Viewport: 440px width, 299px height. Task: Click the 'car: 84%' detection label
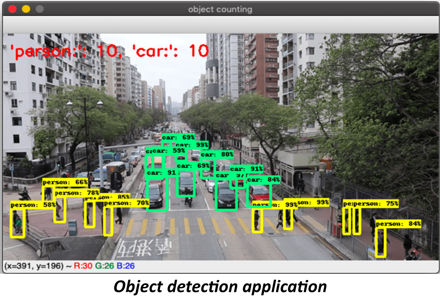click(x=263, y=180)
